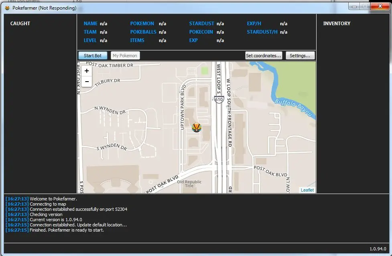Follow the Leaflet attribution link

307,190
